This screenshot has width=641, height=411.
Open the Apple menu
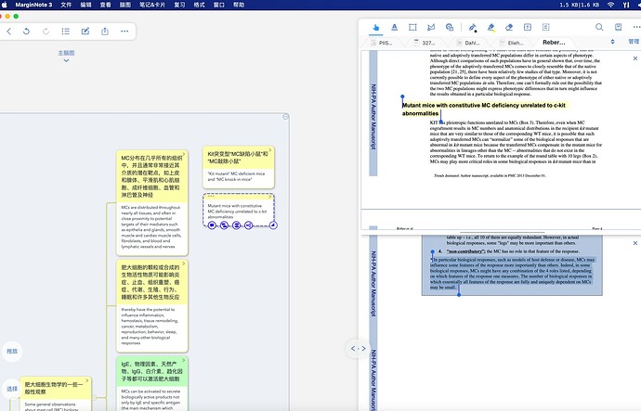[x=4, y=5]
